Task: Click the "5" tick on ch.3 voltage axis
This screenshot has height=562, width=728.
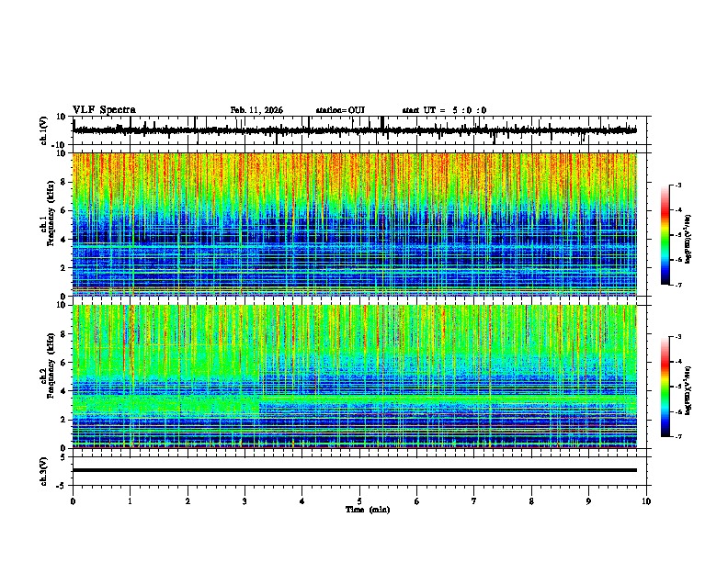Action: pos(63,457)
